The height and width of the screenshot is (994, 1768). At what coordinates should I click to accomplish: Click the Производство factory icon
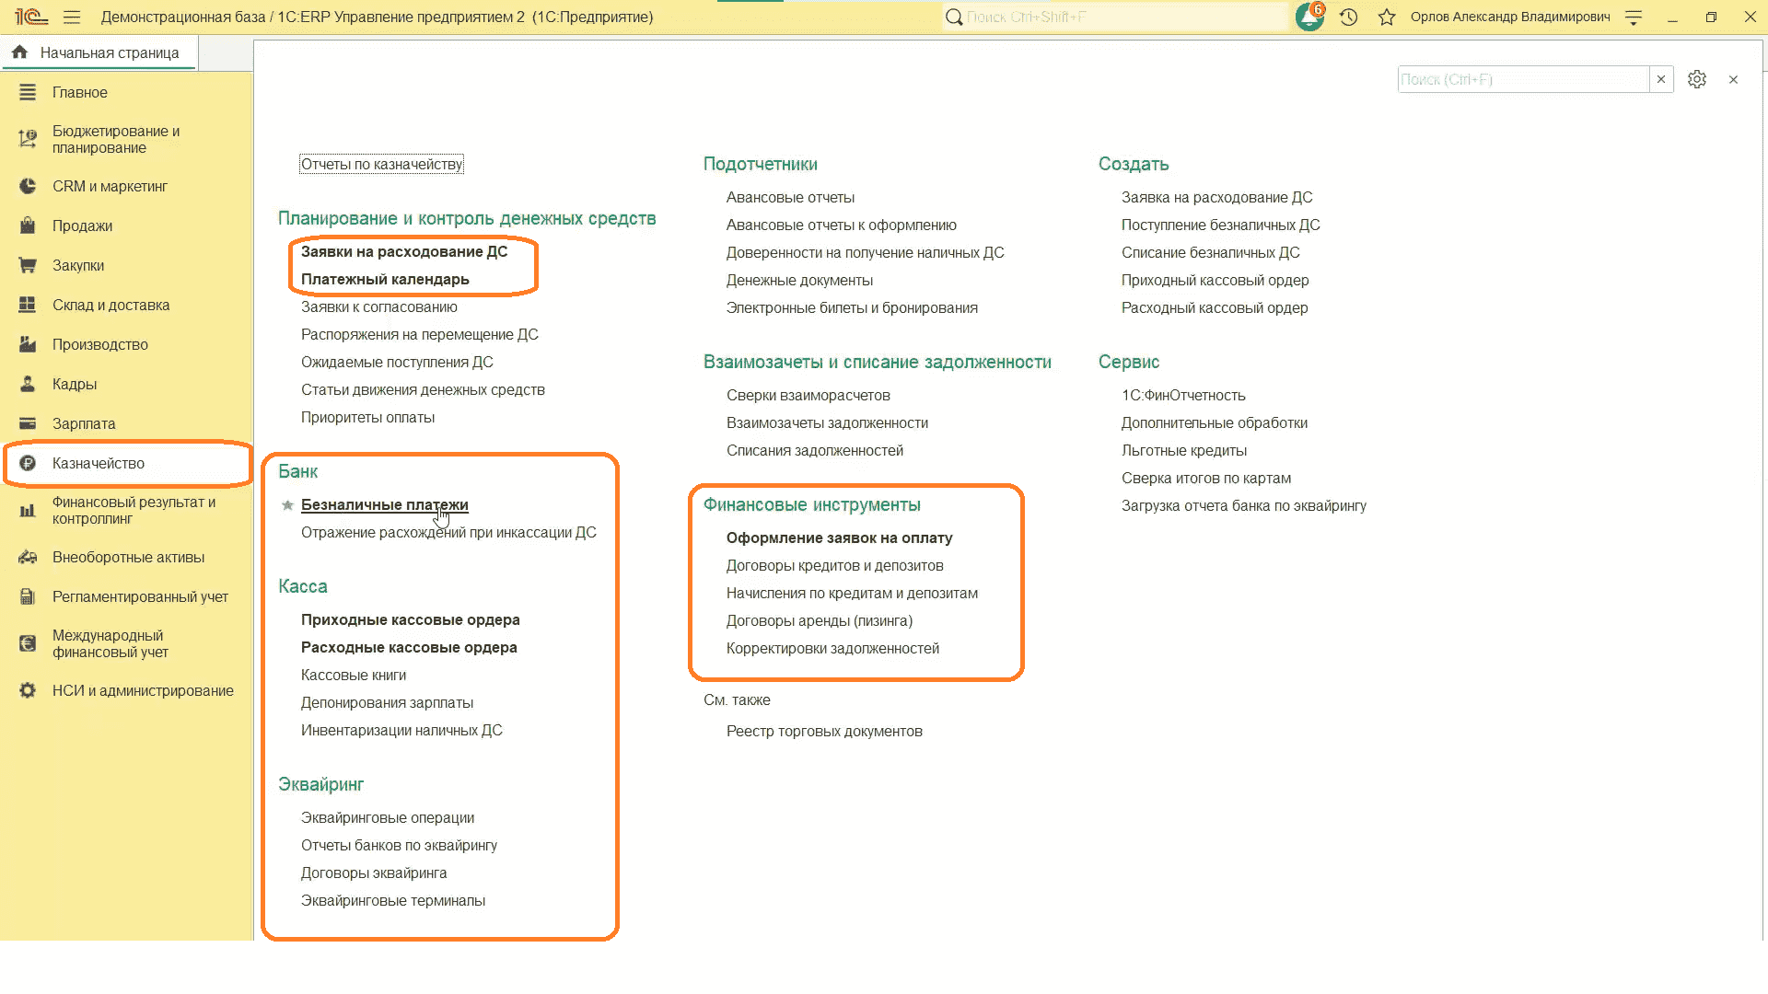(28, 344)
